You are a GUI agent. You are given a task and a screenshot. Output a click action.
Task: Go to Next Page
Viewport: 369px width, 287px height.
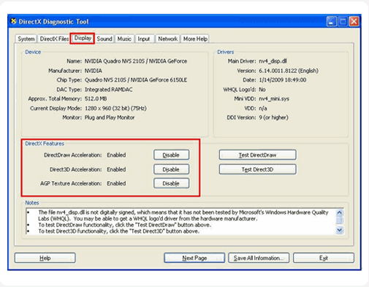point(194,258)
